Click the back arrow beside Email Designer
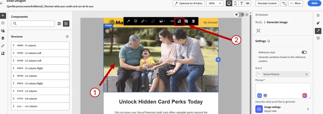The height and width of the screenshot is (114, 323). coord(2,3)
